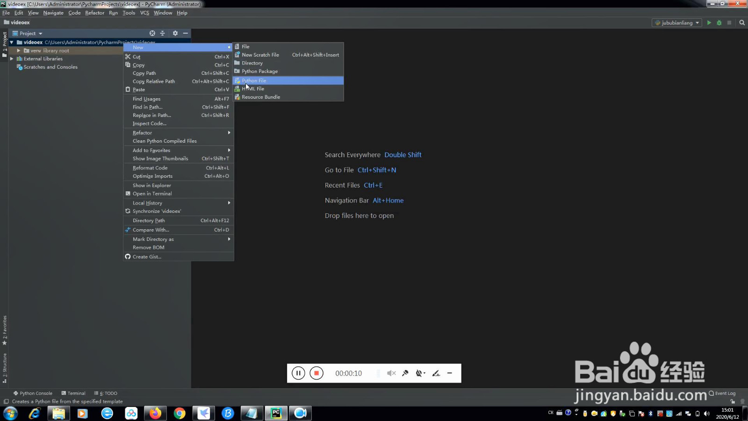This screenshot has height=421, width=748.
Task: Select Python File in the New submenu
Action: pos(288,80)
